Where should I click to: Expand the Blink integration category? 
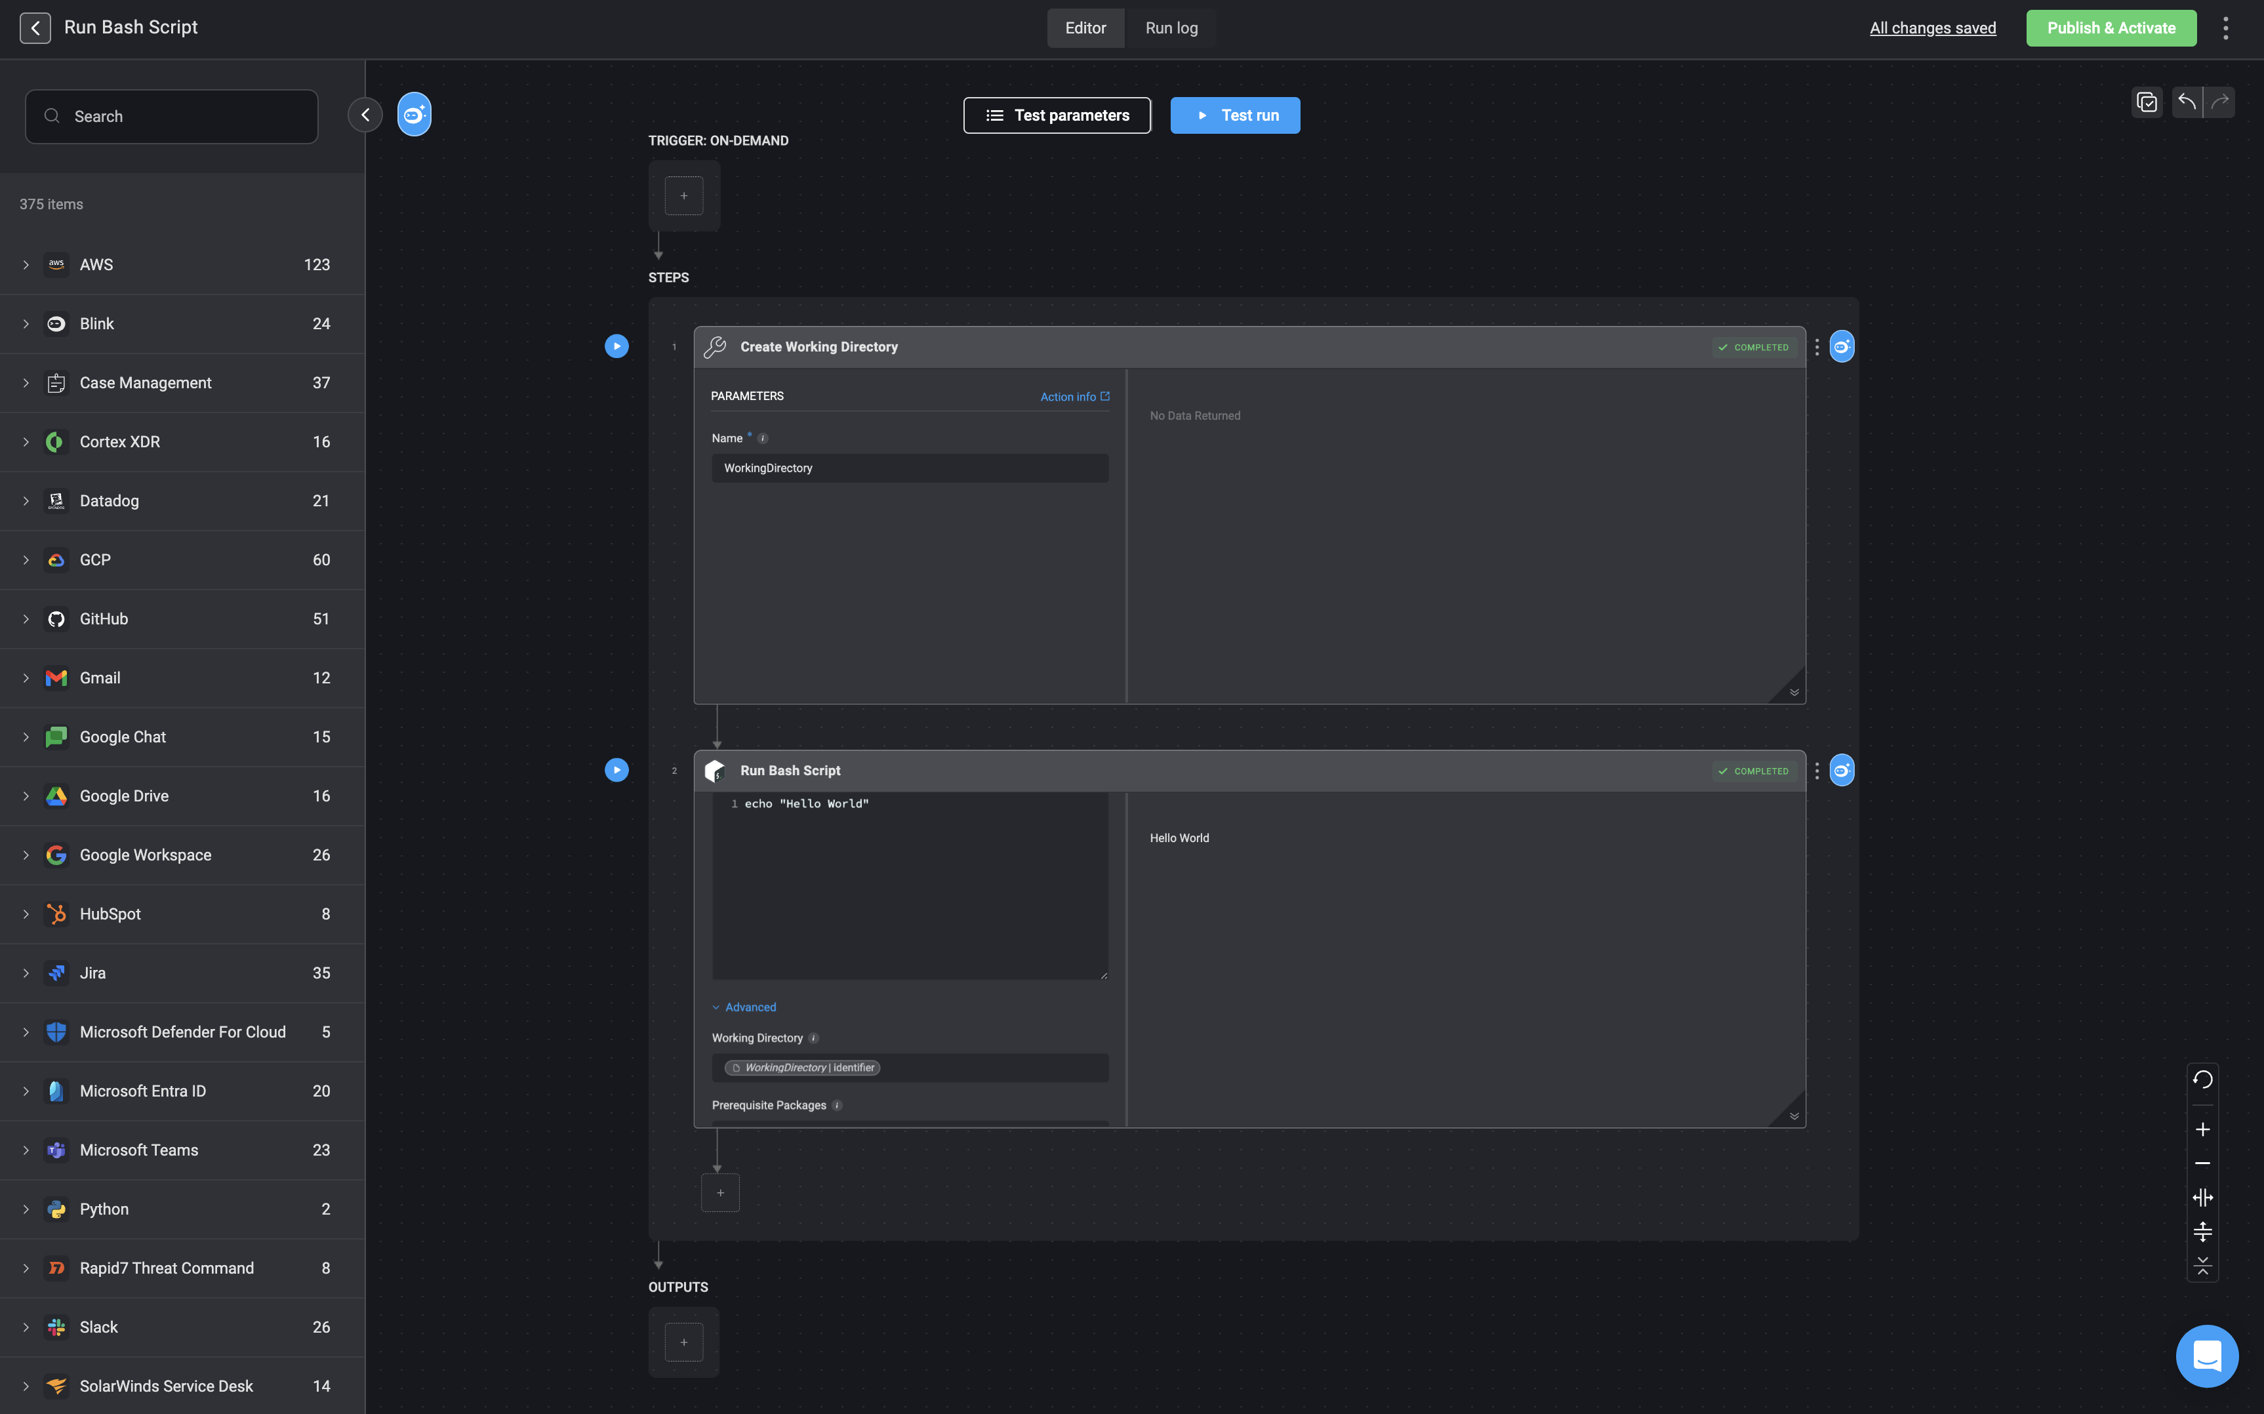(26, 323)
